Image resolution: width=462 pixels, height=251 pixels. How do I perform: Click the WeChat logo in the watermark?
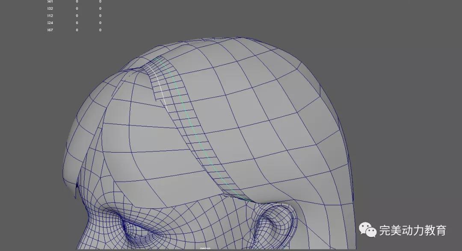coord(368,230)
